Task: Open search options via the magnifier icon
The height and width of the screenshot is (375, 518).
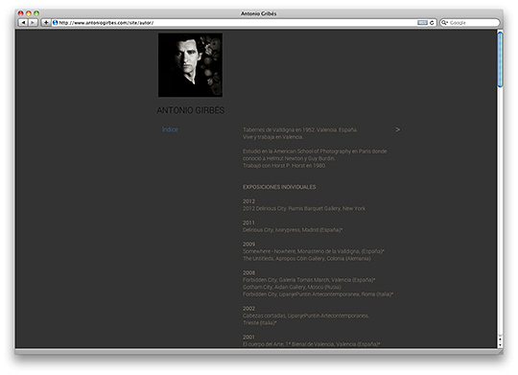Action: 445,22
